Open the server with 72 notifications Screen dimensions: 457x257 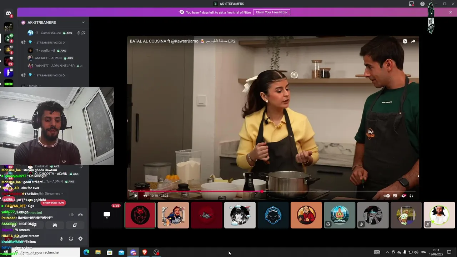(8, 61)
